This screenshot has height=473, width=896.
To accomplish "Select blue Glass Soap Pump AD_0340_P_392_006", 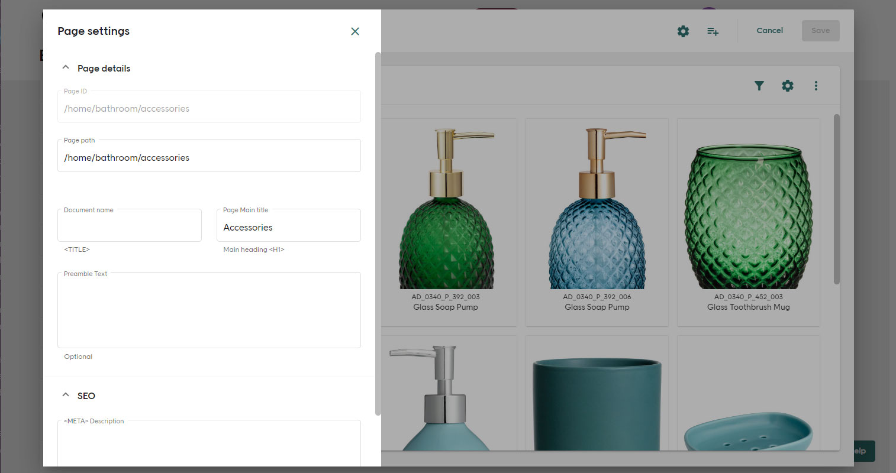I will [597, 222].
